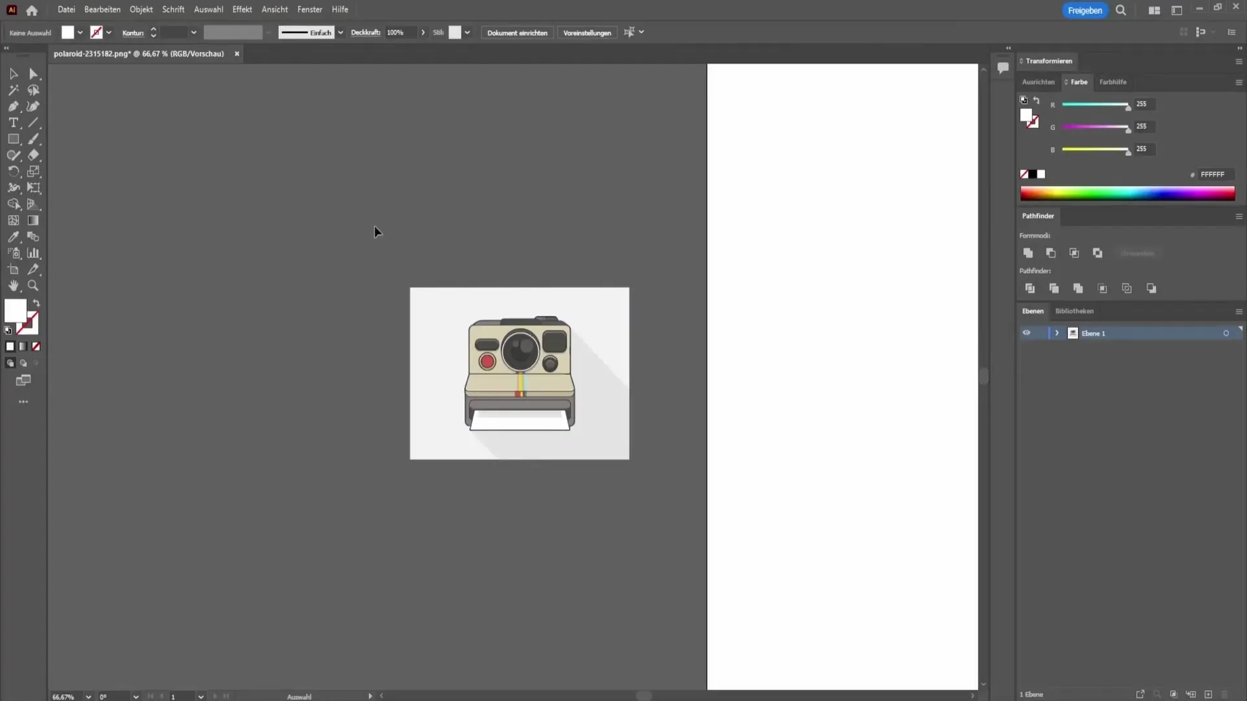
Task: Open Stil graphic style dropdown
Action: tap(467, 32)
